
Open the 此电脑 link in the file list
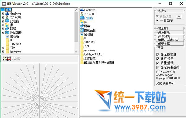pyautogui.click(x=88, y=18)
